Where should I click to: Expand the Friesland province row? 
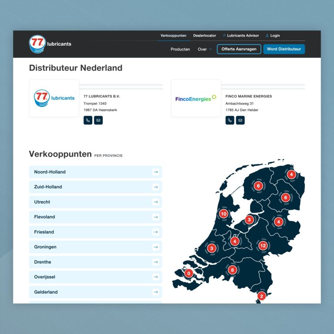coord(95,232)
